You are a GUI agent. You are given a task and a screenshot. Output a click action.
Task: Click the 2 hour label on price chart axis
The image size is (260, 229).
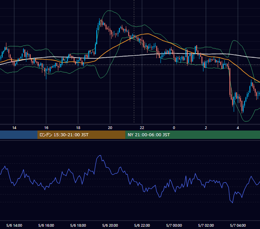pyautogui.click(x=206, y=128)
